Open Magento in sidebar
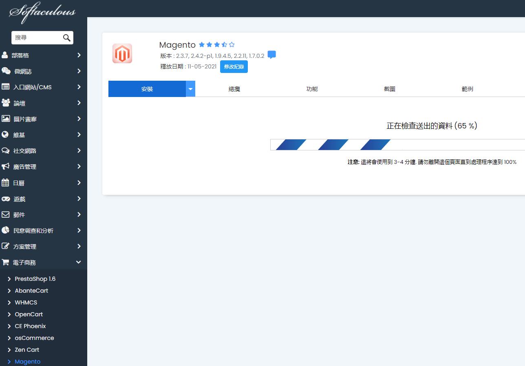The image size is (525, 366). point(28,362)
